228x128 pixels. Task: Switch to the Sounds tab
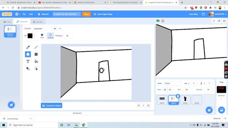click(x=38, y=22)
